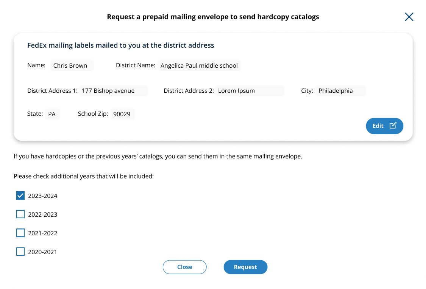Click the 2021-2022 year label
The image size is (426, 289).
click(43, 233)
